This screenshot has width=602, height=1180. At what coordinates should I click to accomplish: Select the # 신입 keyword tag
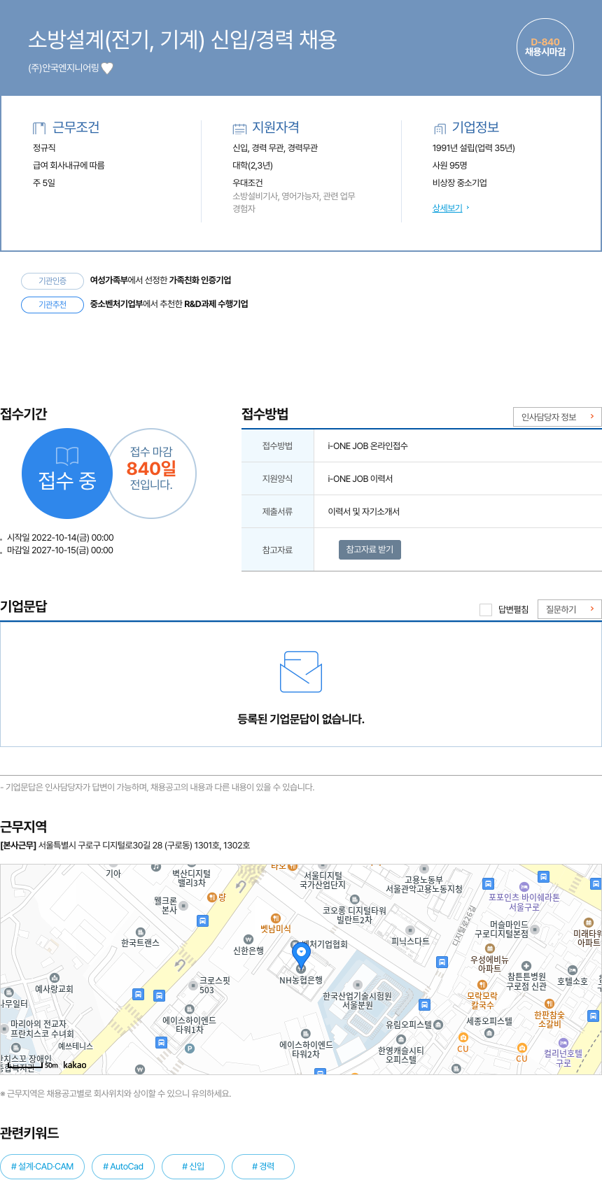pyautogui.click(x=193, y=1167)
